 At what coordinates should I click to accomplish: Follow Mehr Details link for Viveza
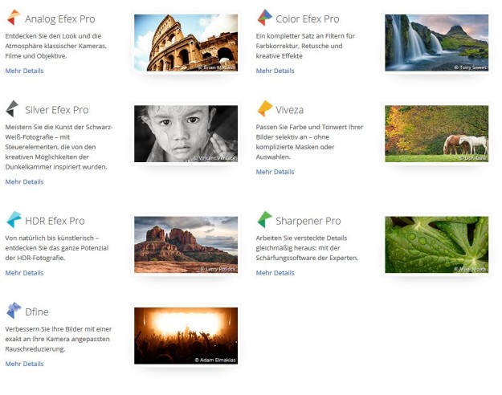(275, 171)
